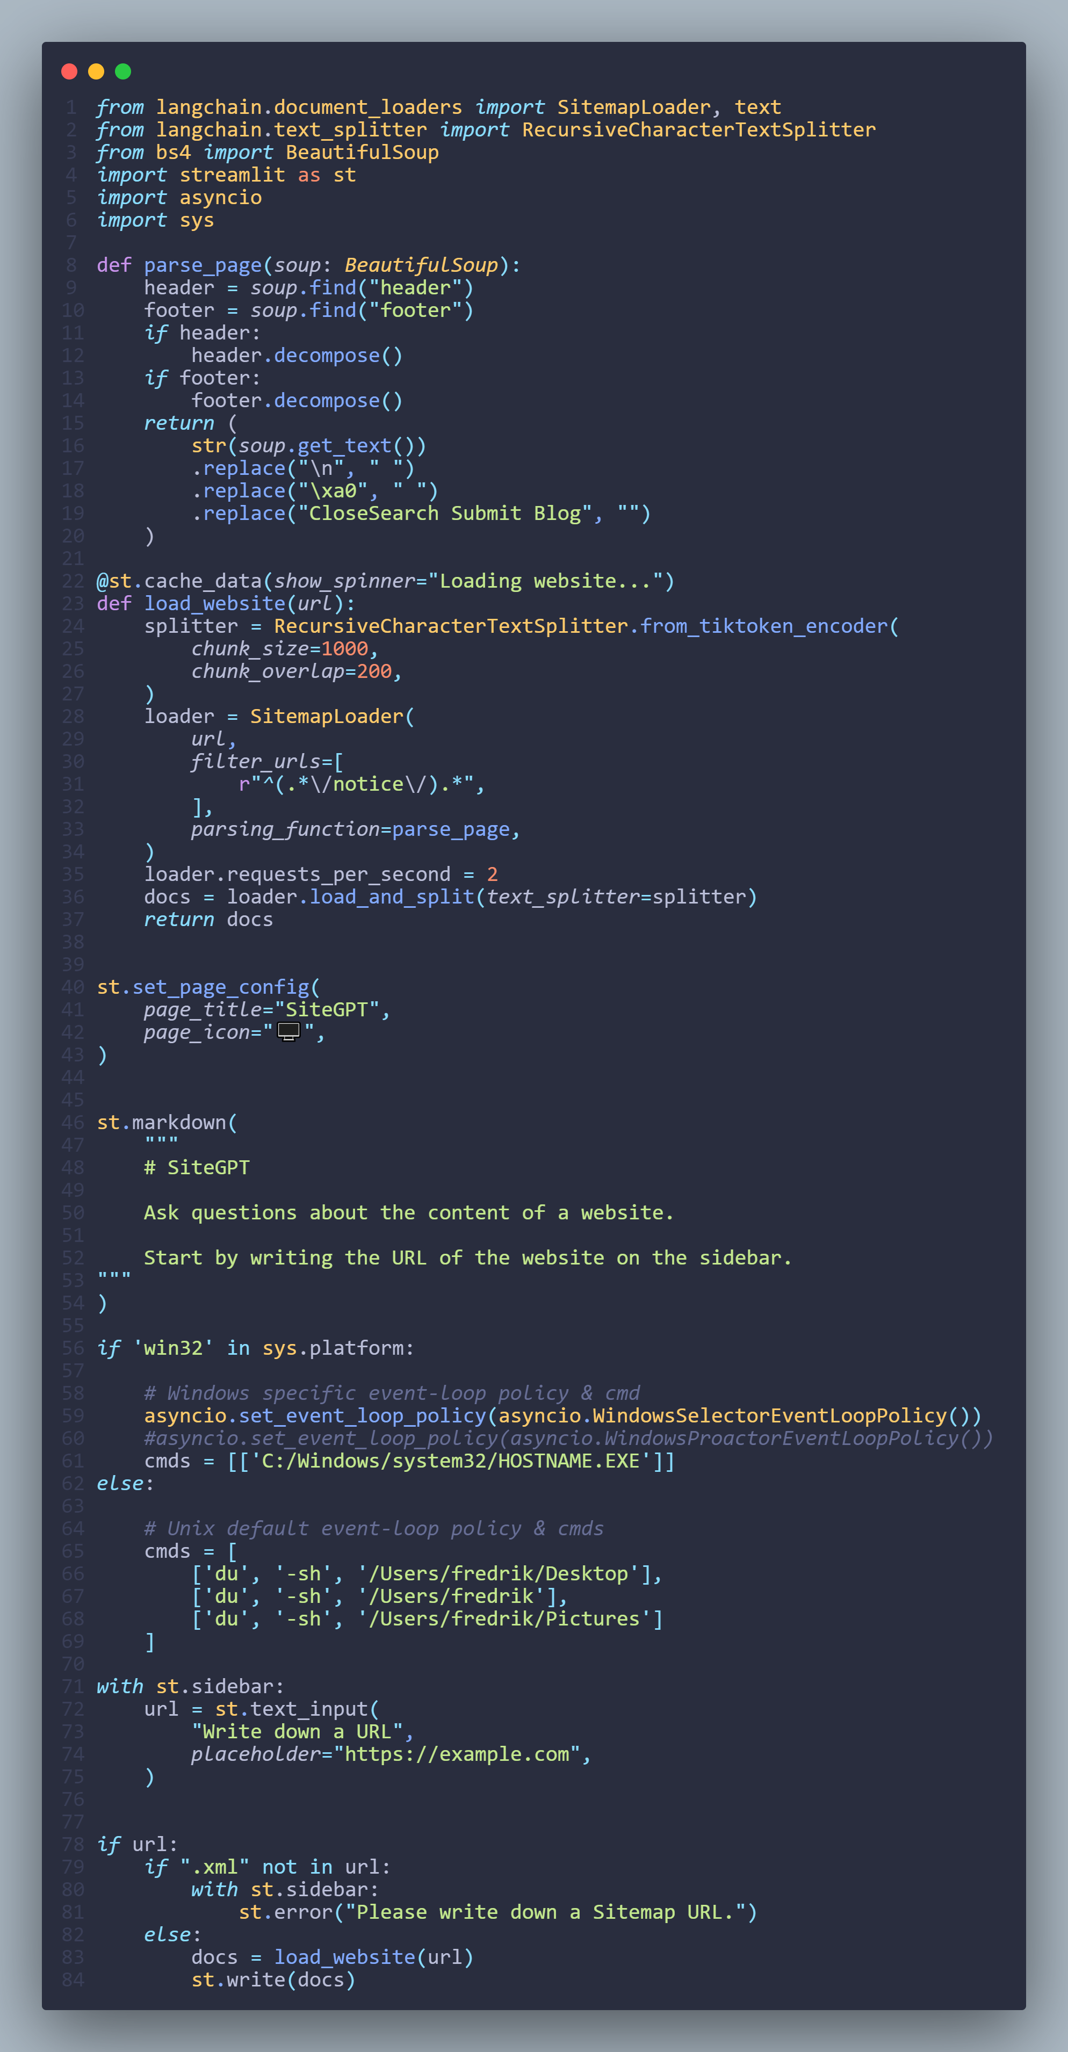Click the SitemapLoader constructor call
The height and width of the screenshot is (2052, 1068).
[327, 716]
